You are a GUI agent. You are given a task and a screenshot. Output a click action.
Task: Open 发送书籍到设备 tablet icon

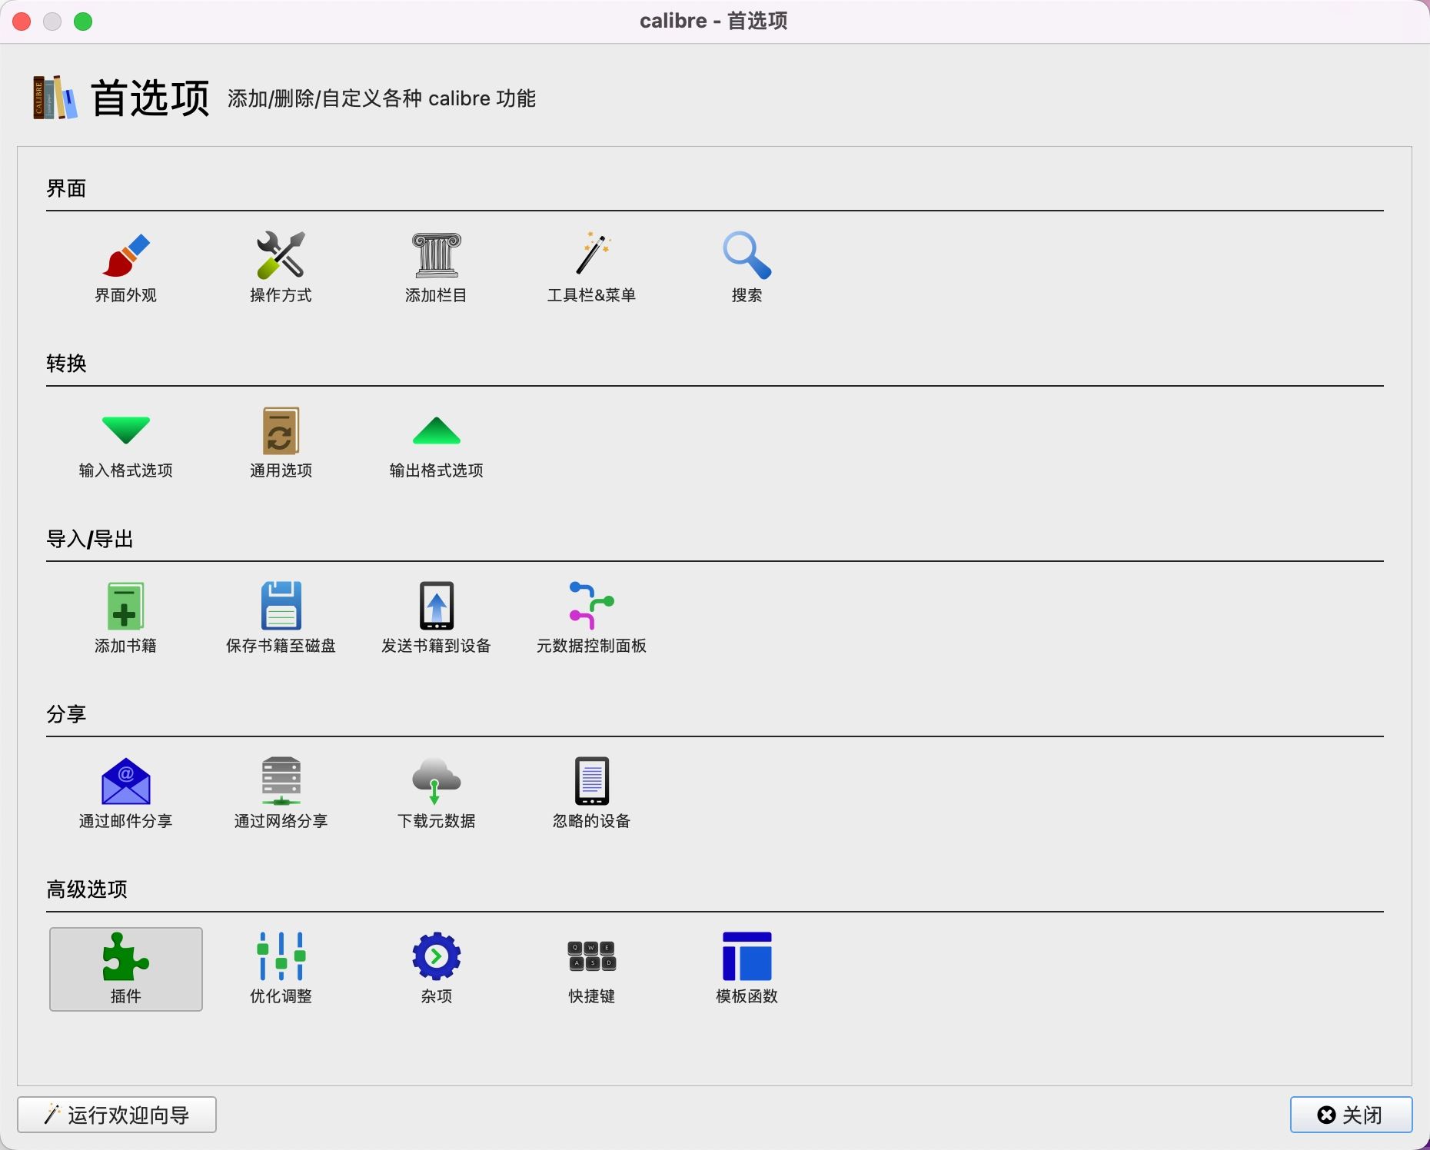pyautogui.click(x=437, y=618)
